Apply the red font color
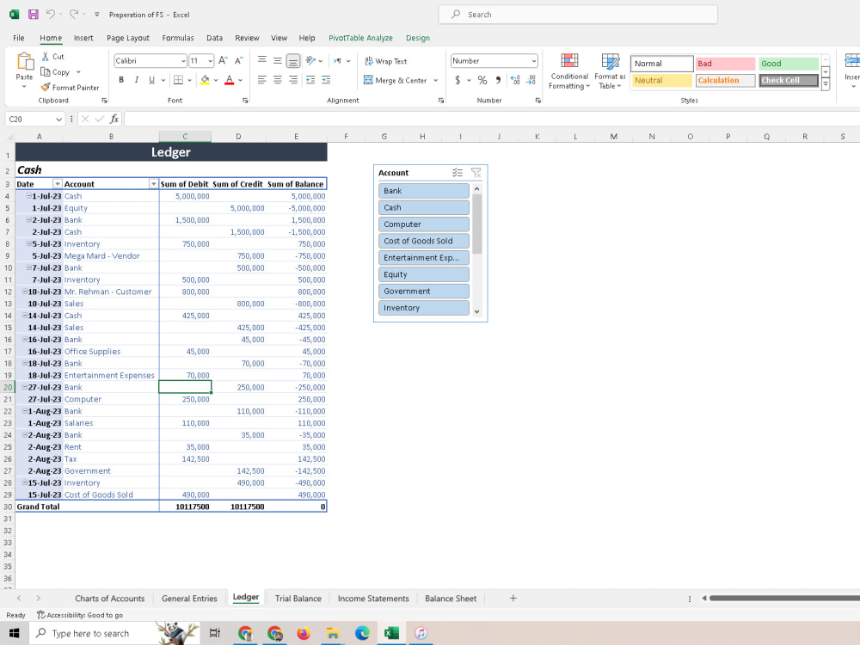860x645 pixels. 230,80
